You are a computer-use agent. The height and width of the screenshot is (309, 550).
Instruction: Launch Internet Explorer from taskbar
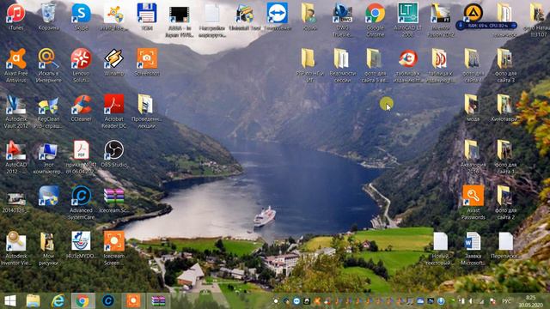(58, 300)
